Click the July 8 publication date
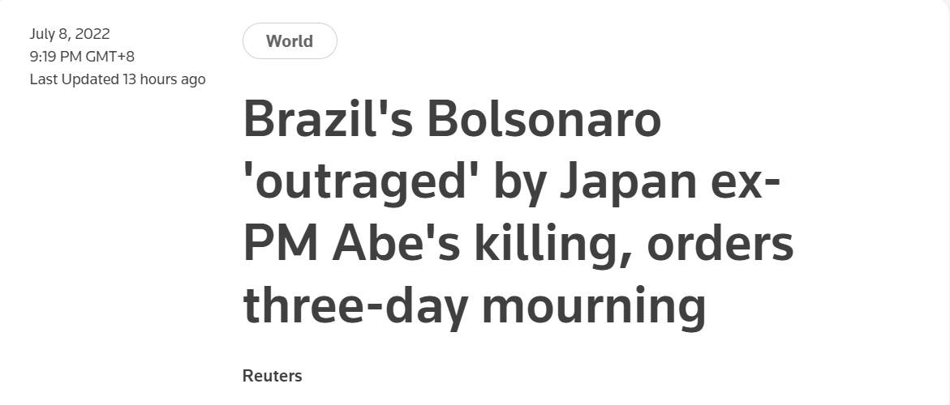 click(51, 33)
